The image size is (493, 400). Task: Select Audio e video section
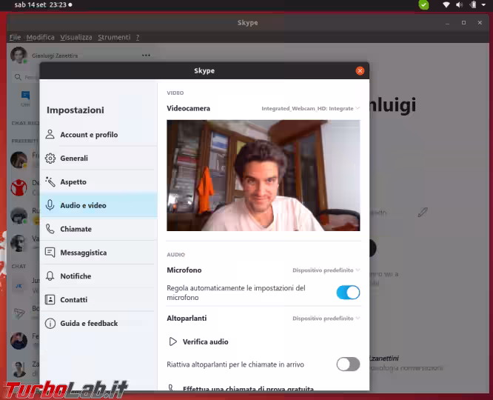pos(98,205)
